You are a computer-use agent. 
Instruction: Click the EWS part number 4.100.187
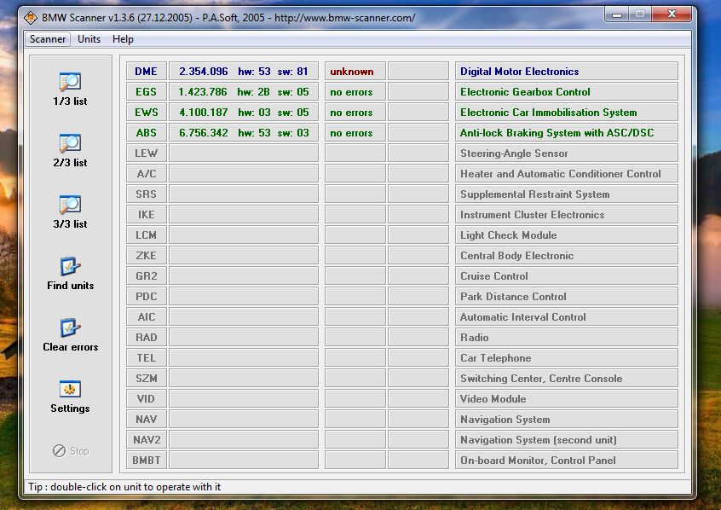tap(203, 113)
